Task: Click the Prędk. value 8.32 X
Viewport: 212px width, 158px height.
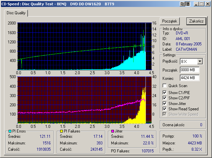Action: [197, 149]
